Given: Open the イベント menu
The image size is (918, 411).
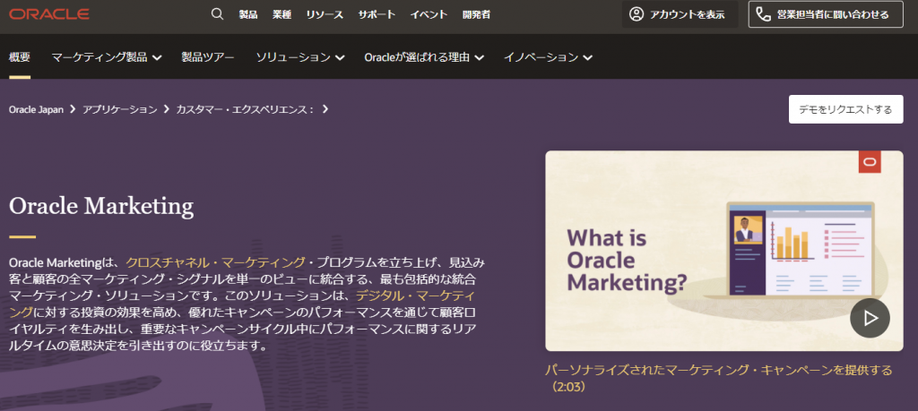Looking at the screenshot, I should tap(429, 14).
